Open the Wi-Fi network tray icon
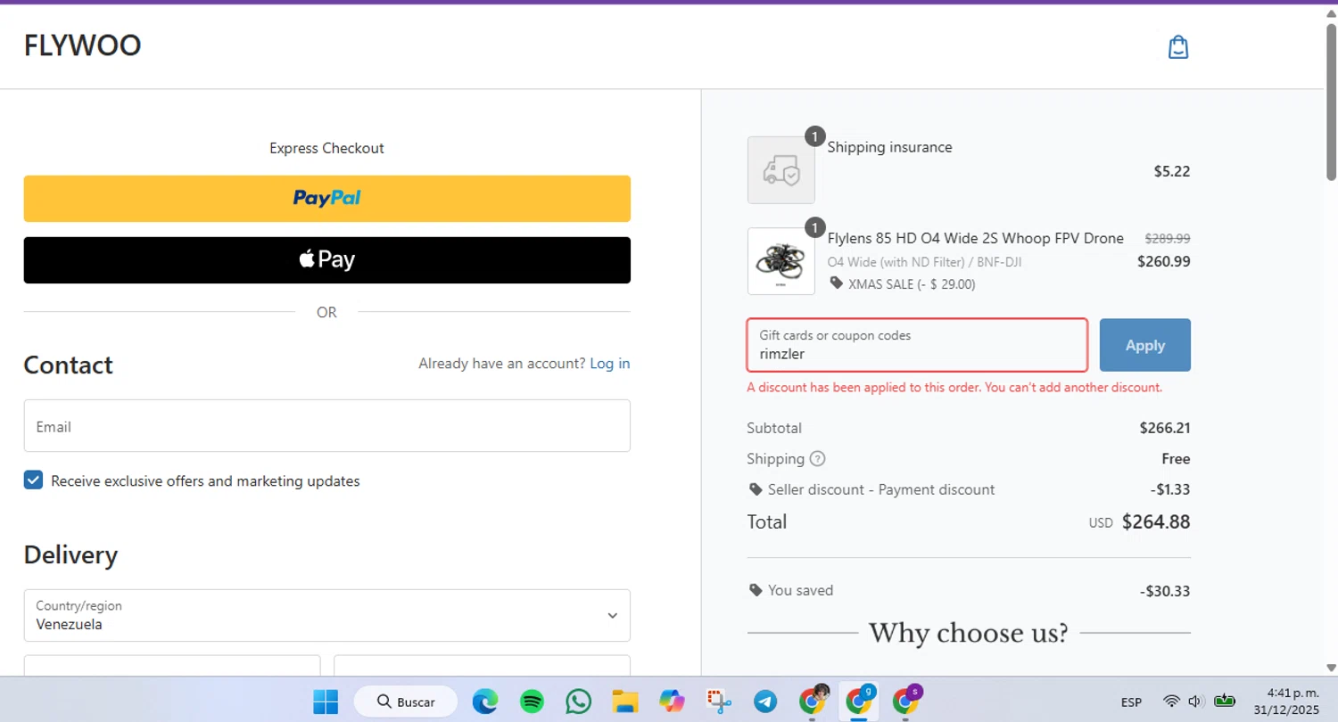1338x722 pixels. [1172, 701]
